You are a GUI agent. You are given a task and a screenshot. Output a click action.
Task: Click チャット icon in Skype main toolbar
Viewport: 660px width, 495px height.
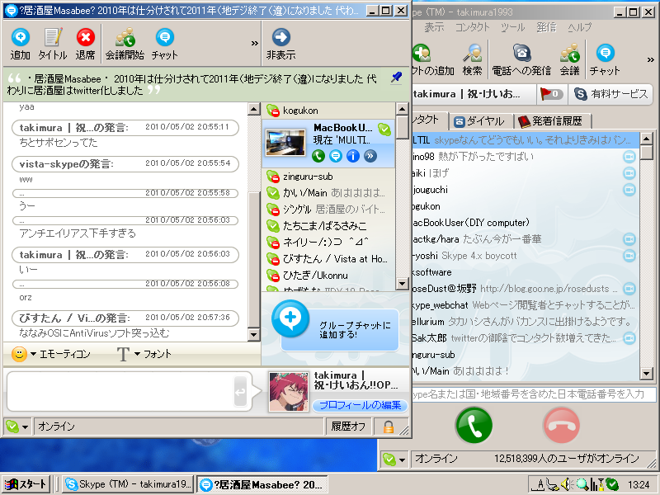[x=605, y=59]
